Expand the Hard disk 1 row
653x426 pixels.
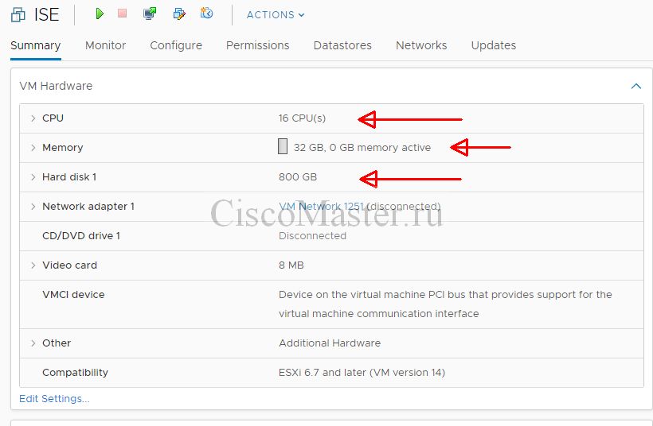(x=33, y=177)
